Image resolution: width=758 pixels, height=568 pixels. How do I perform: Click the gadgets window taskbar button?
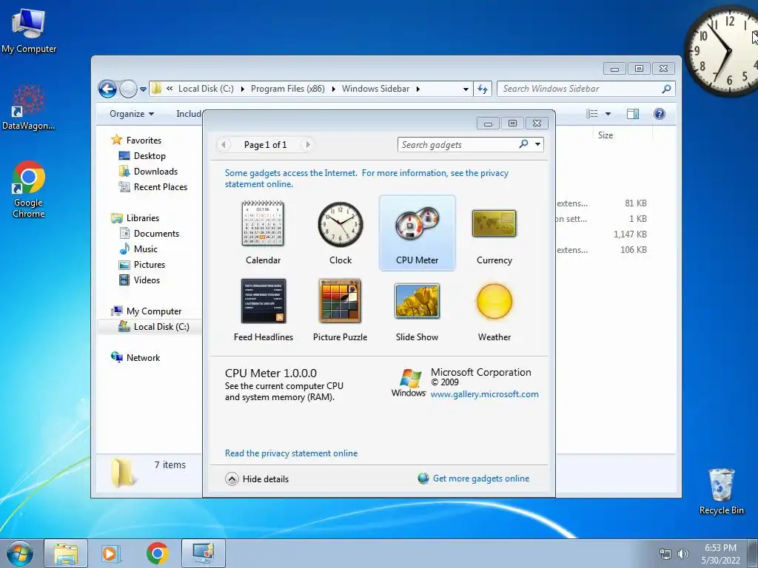coord(203,553)
